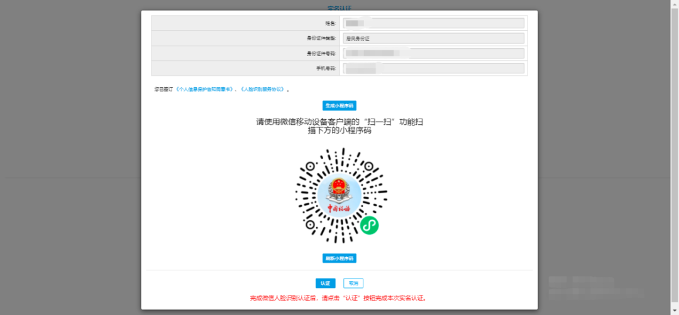Image resolution: width=679 pixels, height=315 pixels.
Task: Click the 刷新小程序码 button
Action: (x=339, y=259)
